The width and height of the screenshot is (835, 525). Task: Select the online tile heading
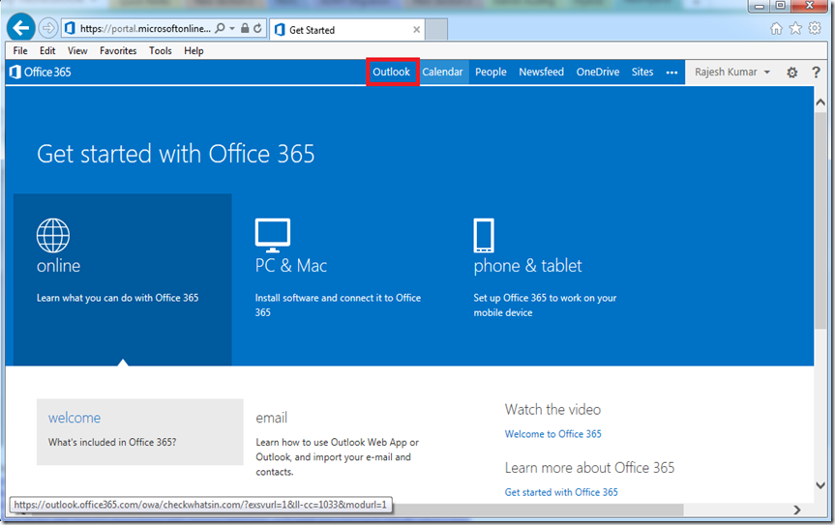(x=59, y=266)
